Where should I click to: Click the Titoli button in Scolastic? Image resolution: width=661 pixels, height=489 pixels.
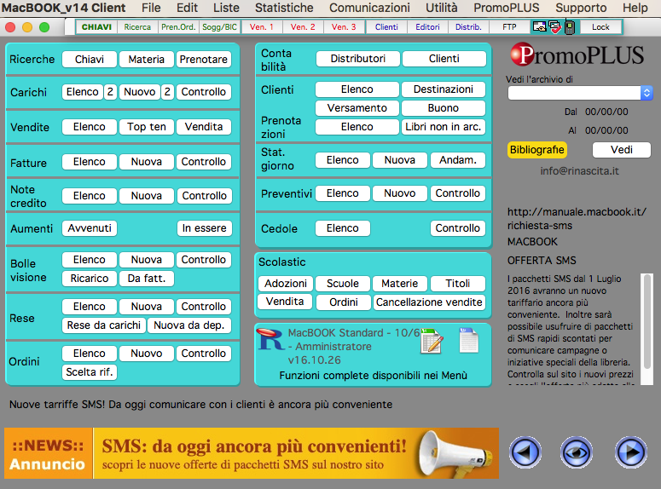(x=458, y=284)
